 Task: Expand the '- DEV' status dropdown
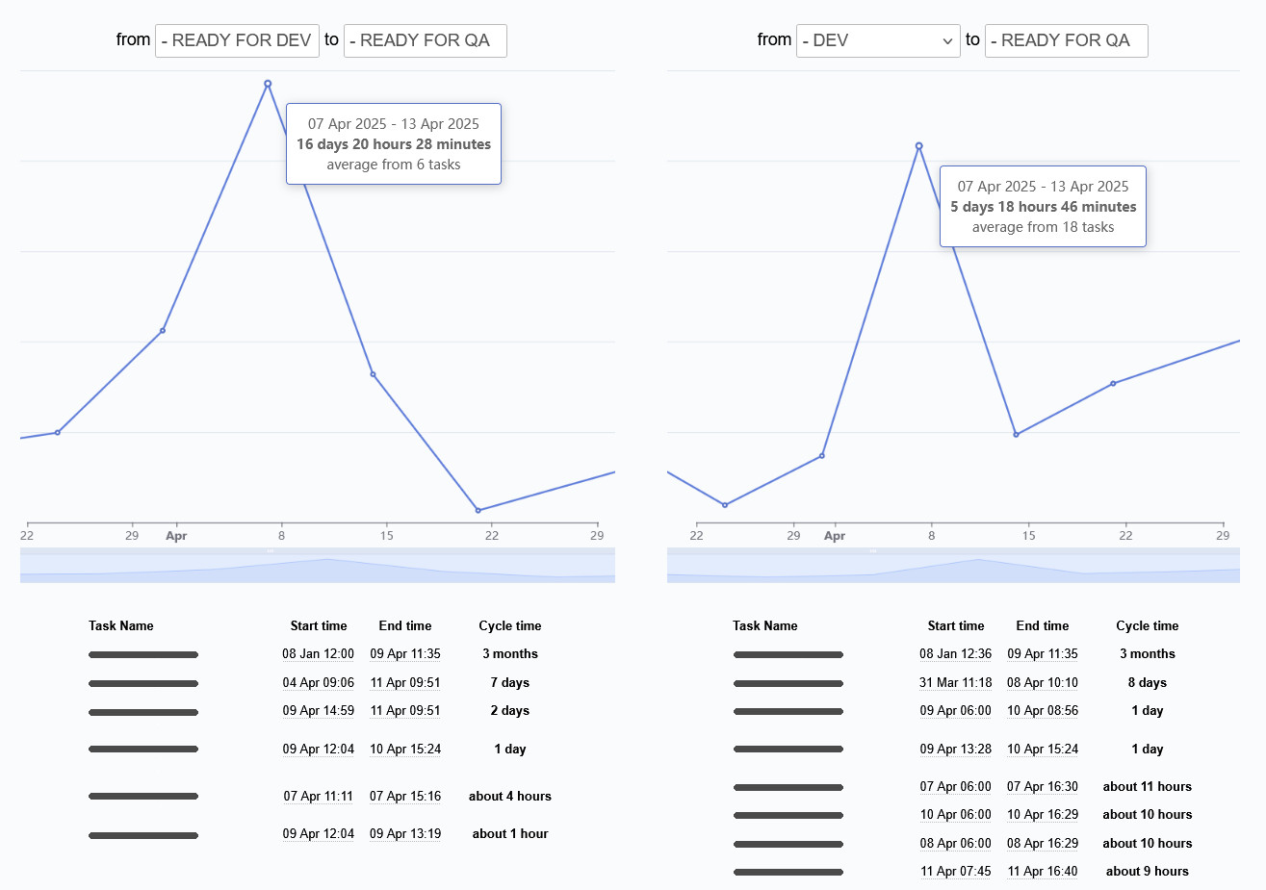(x=877, y=39)
